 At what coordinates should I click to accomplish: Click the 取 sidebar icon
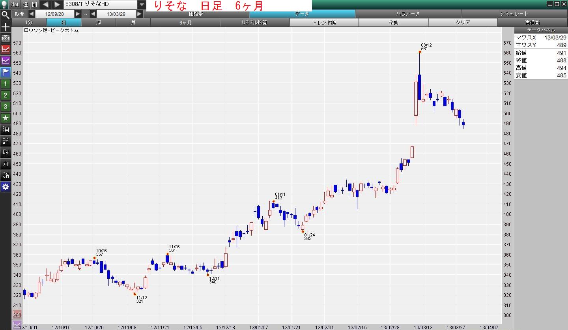[x=6, y=152]
